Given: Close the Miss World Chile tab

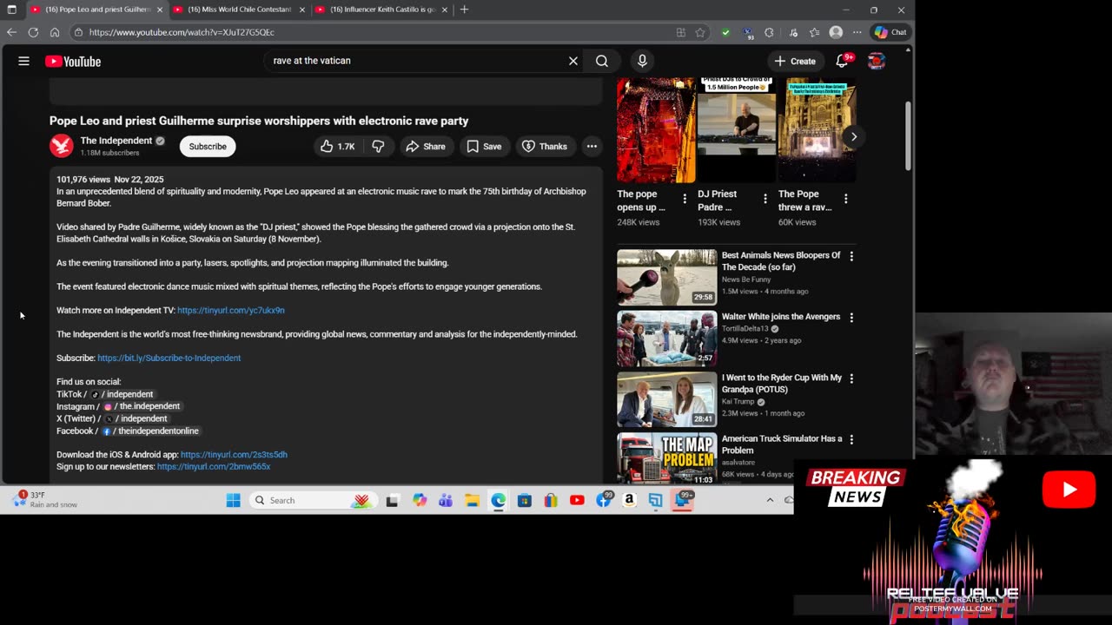Looking at the screenshot, I should tap(302, 10).
